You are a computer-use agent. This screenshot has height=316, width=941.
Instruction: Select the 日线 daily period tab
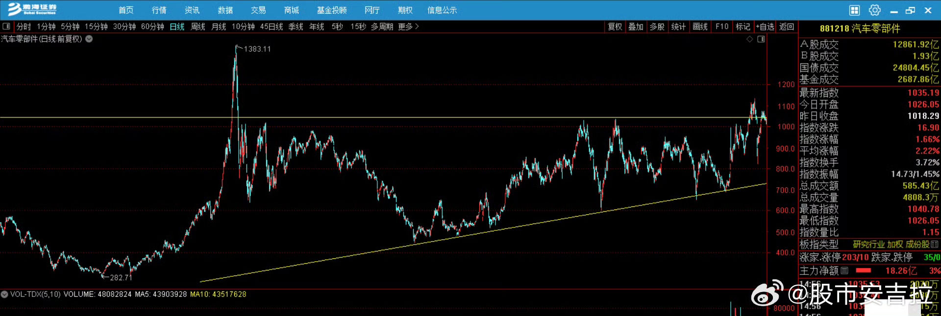pyautogui.click(x=177, y=26)
